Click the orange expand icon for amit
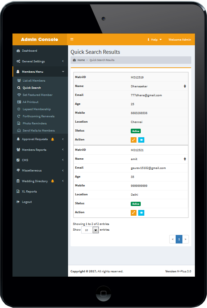207x308 pixels. click(134, 213)
